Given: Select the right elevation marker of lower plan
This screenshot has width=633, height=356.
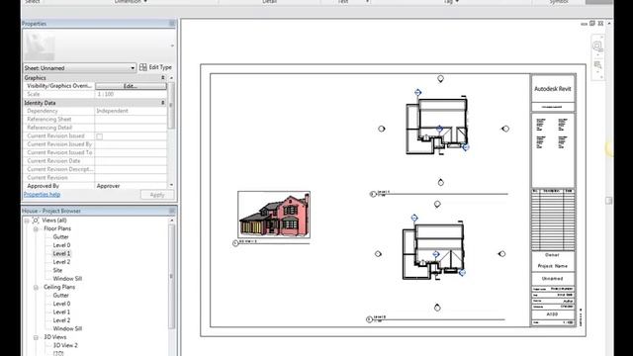Looking at the screenshot, I should click(501, 254).
